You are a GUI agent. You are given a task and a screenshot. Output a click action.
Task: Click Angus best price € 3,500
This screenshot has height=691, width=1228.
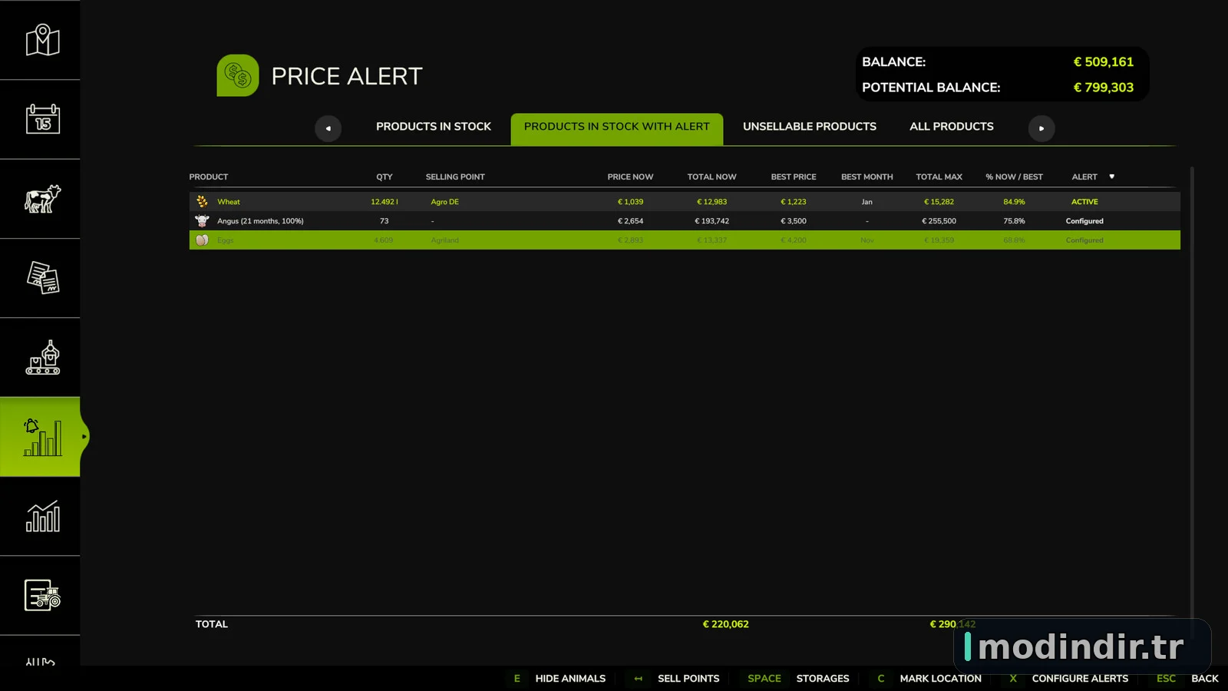click(794, 221)
